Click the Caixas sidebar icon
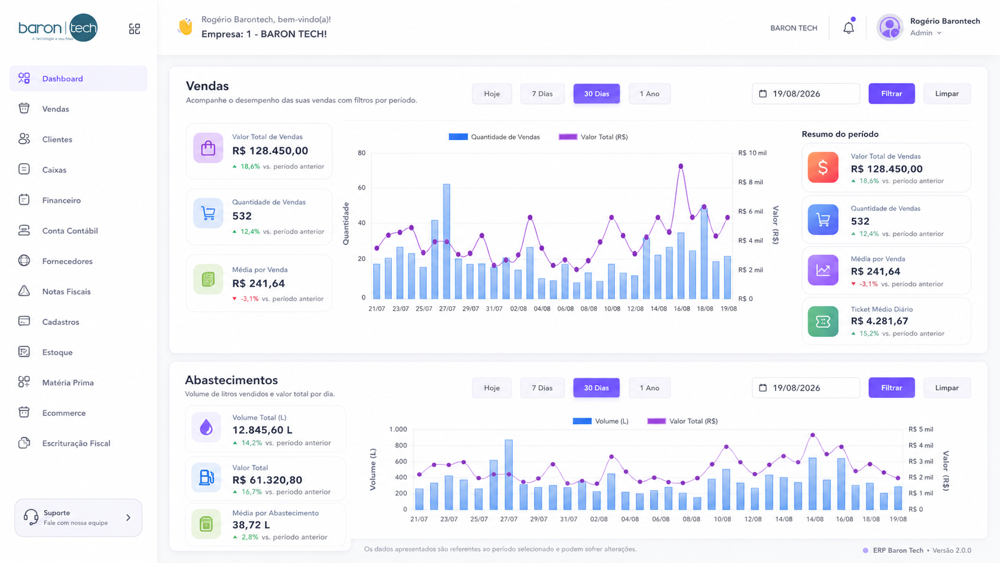This screenshot has width=1000, height=563. point(24,169)
